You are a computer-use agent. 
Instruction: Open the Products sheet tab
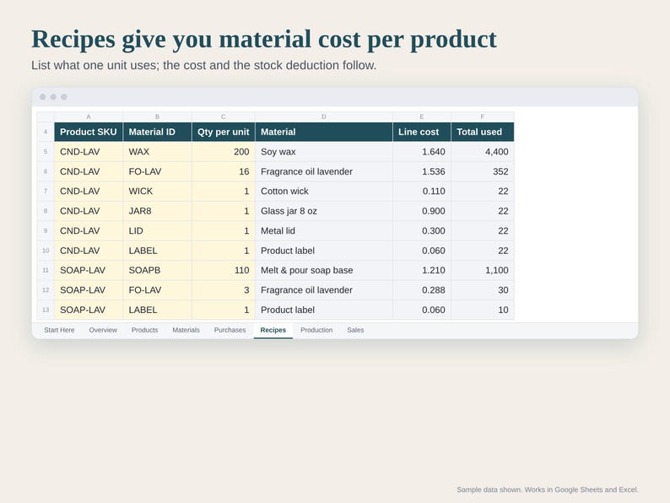coord(144,330)
